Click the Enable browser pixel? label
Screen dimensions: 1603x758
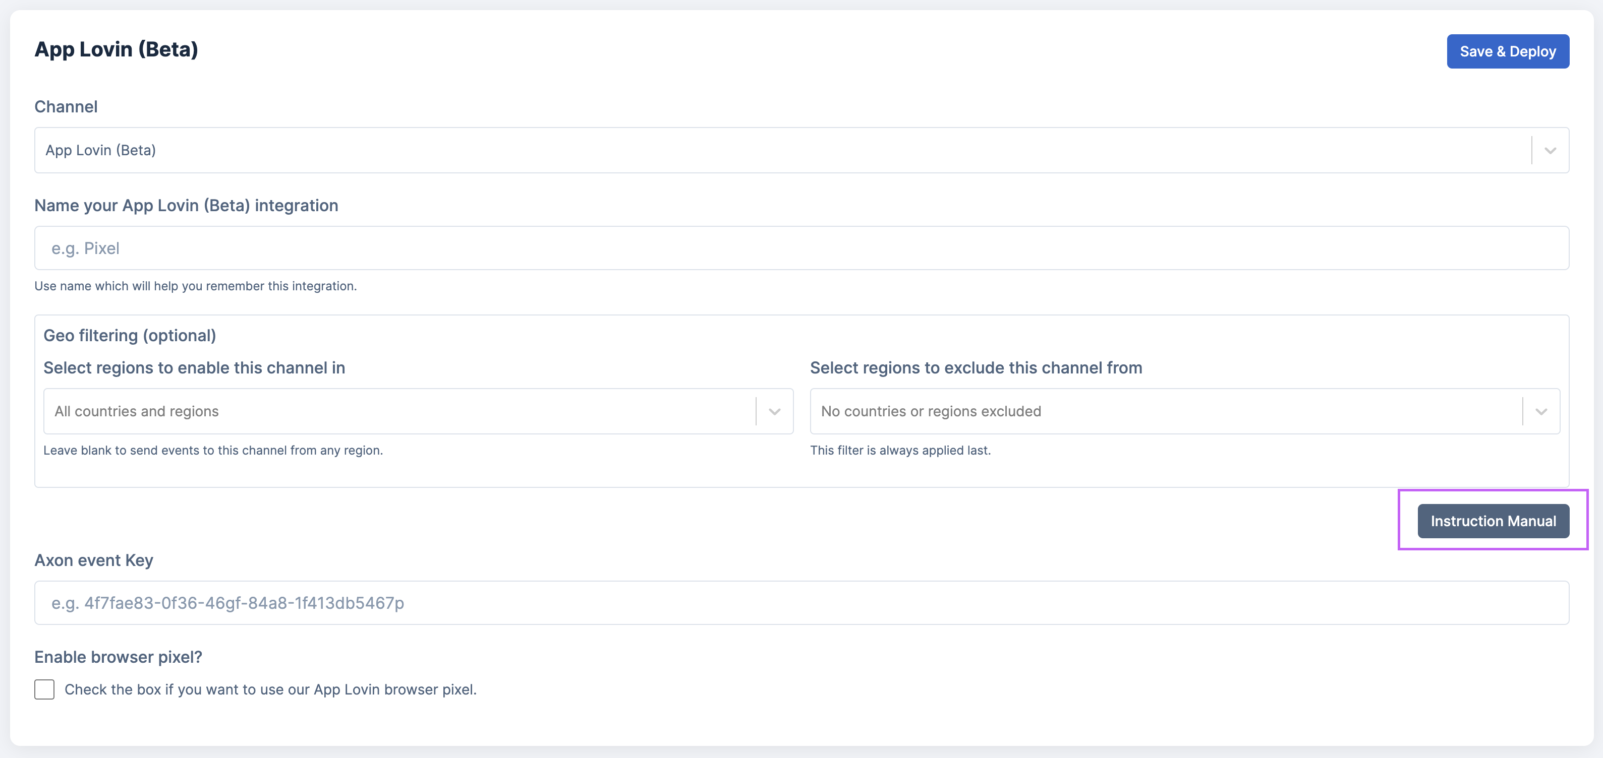point(118,657)
